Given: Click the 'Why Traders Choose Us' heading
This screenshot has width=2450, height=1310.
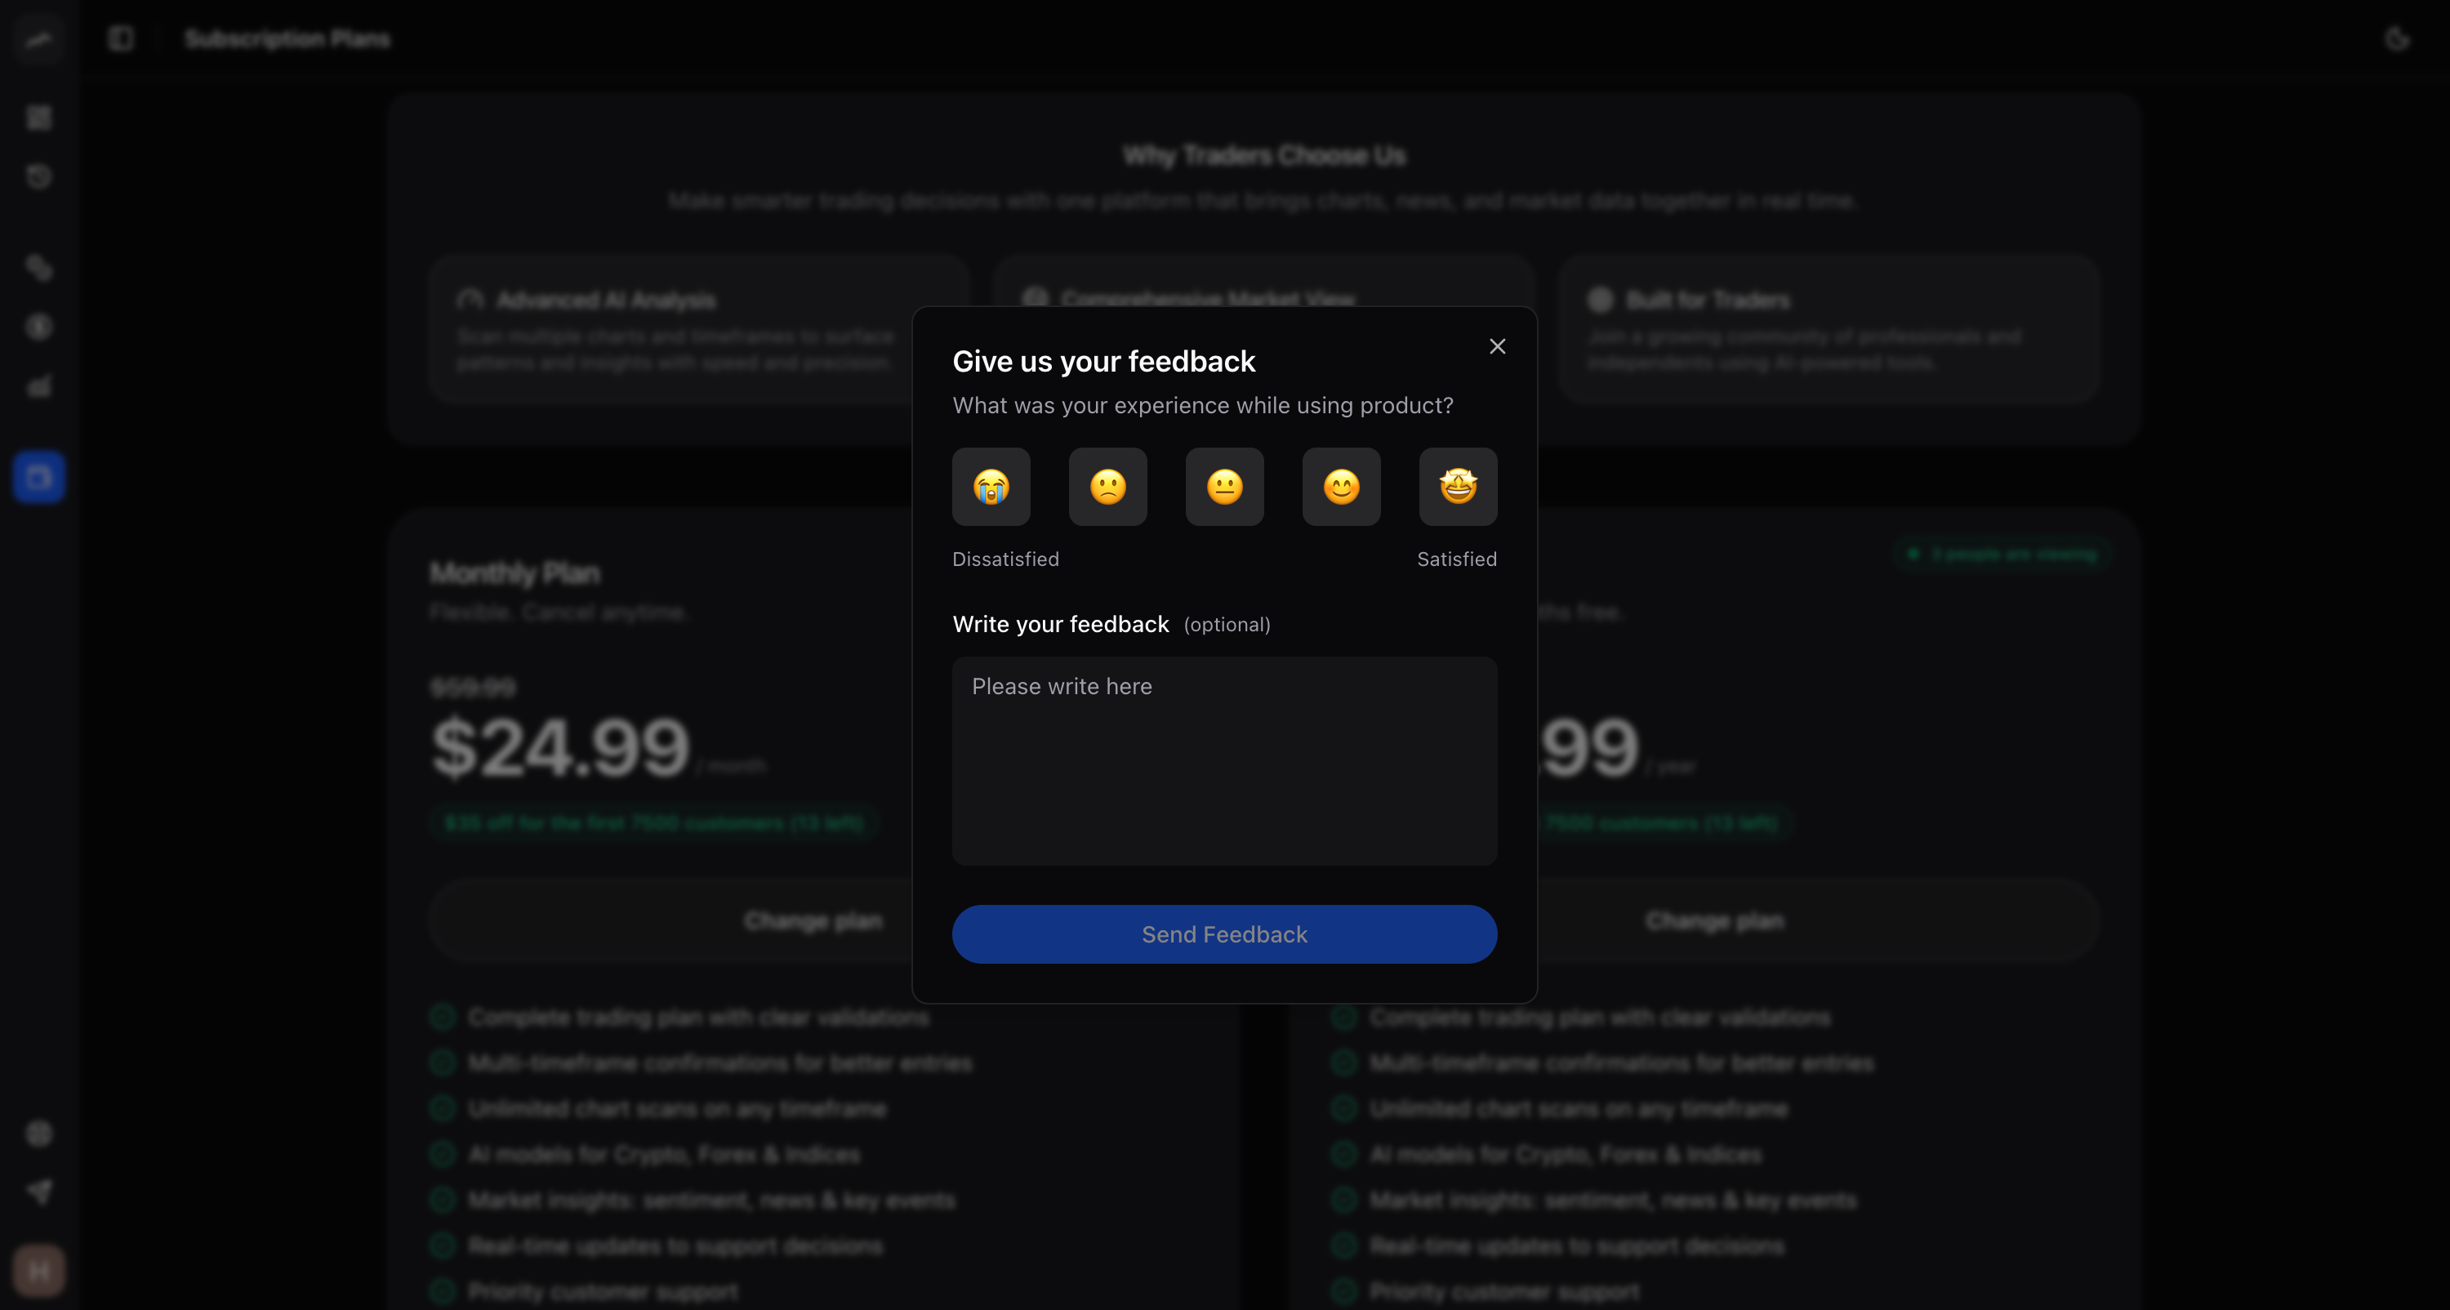Looking at the screenshot, I should click(1264, 155).
